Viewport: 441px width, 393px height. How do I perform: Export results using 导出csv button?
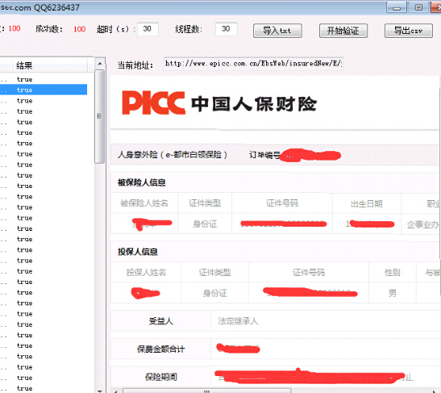409,31
